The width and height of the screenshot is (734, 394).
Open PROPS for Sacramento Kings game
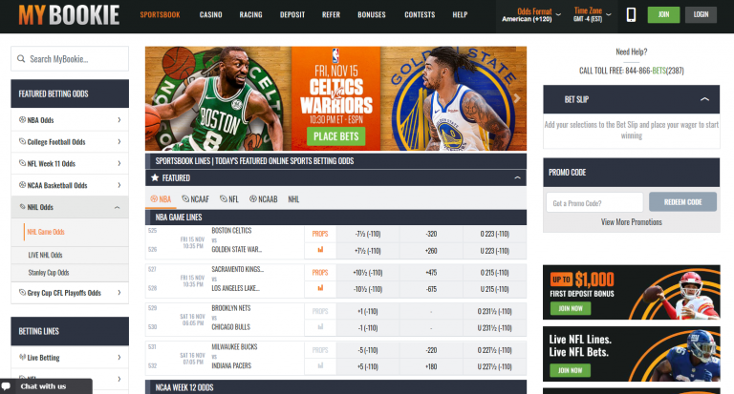320,273
